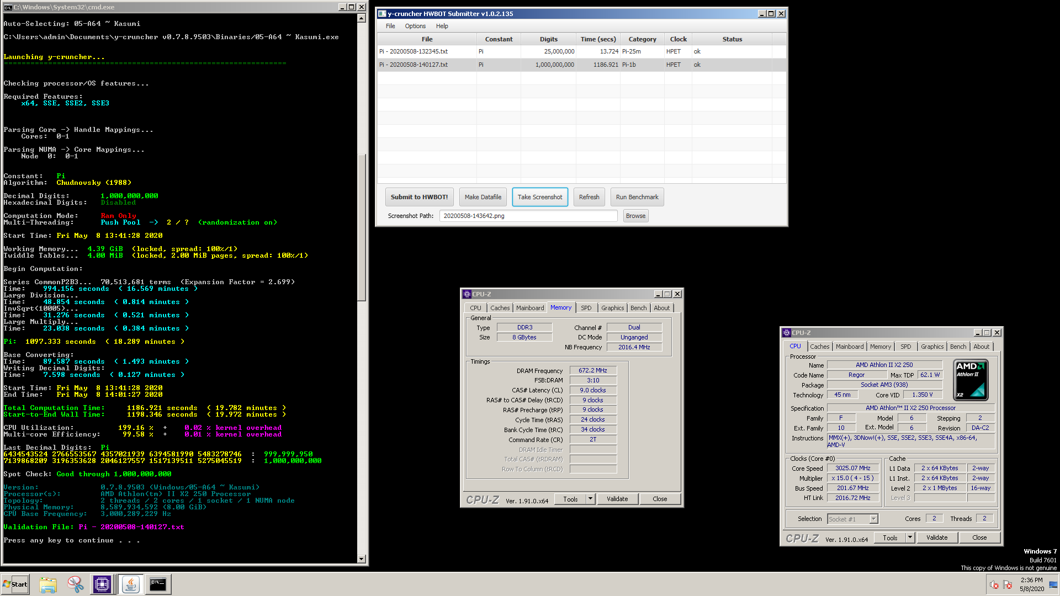Open Graphics tab in the CPU window of CPU-Z
The height and width of the screenshot is (596, 1060).
pos(932,347)
